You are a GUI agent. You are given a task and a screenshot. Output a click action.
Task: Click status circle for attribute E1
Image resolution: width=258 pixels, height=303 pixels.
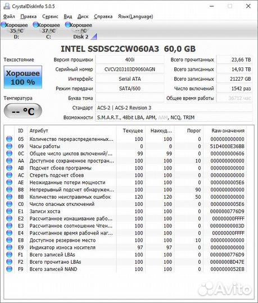pyautogui.click(x=9, y=212)
